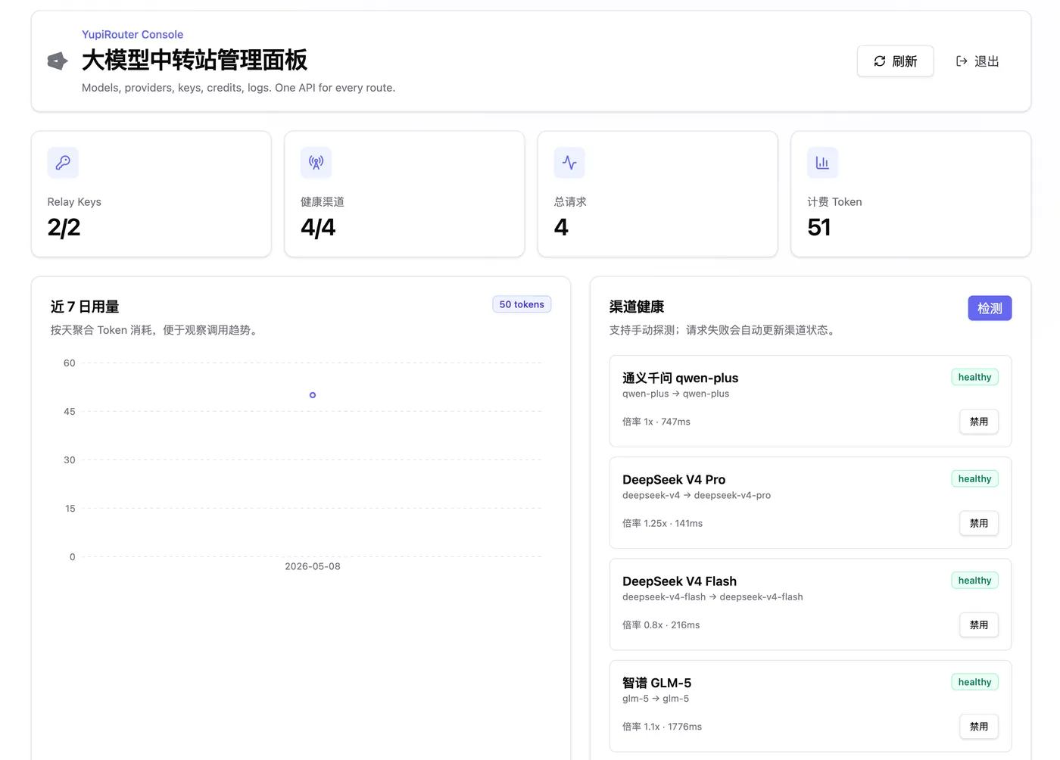Click the healthy badge on 智谱 GLM-5
The image size is (1060, 760).
click(x=974, y=682)
